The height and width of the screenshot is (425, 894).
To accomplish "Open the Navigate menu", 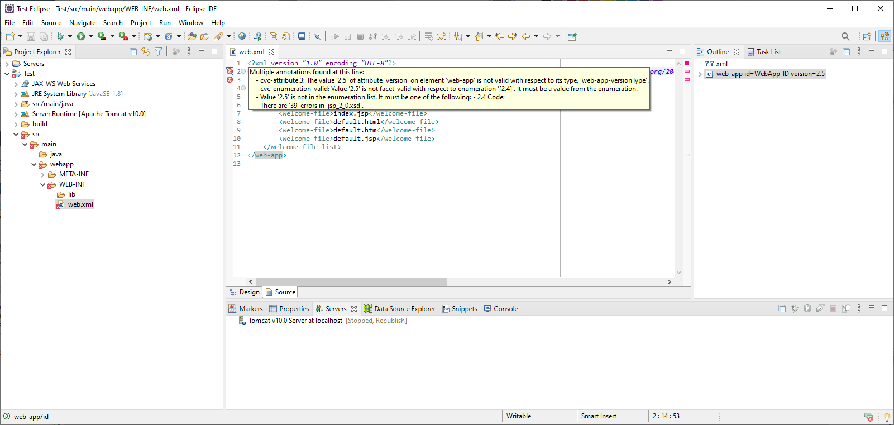I will (x=82, y=23).
